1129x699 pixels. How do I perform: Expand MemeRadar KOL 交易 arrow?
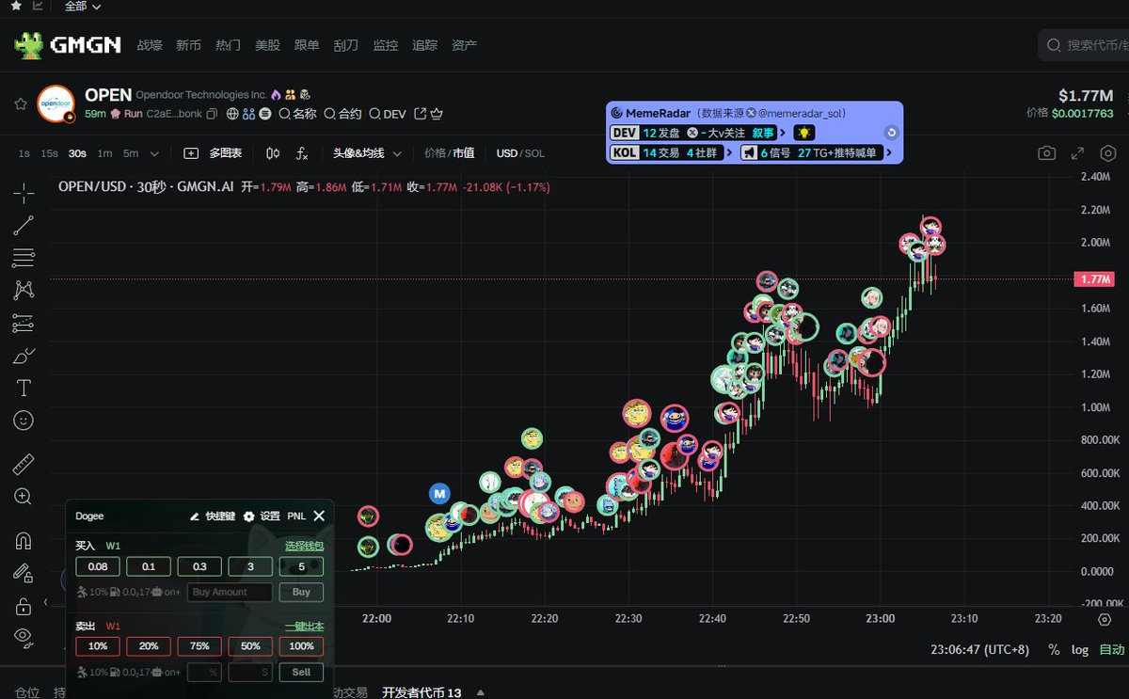coord(728,152)
